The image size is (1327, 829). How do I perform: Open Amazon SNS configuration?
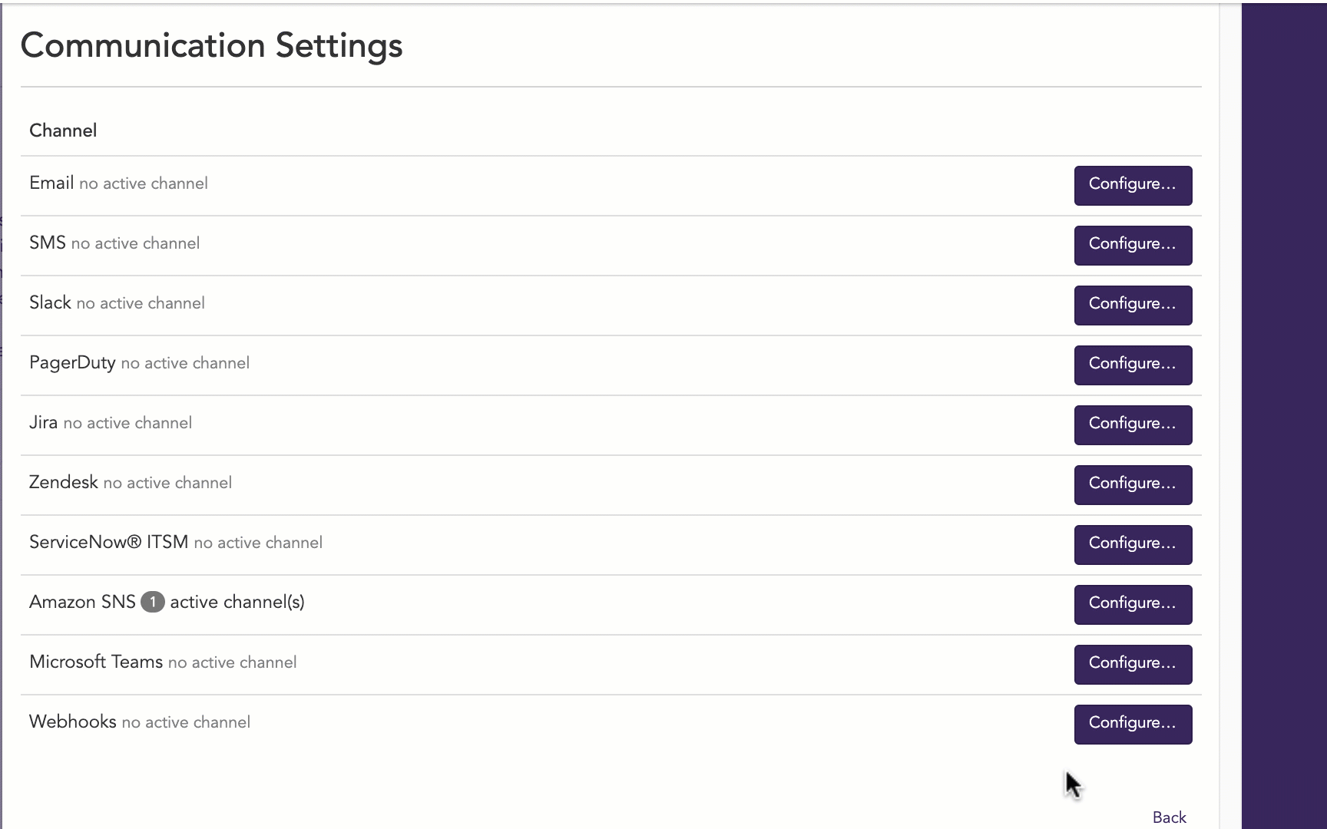pyautogui.click(x=1133, y=604)
